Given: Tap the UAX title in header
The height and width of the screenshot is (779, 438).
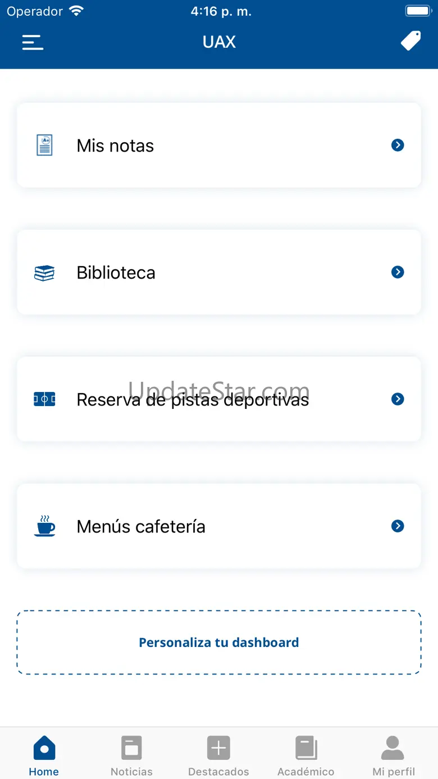Looking at the screenshot, I should (x=219, y=42).
